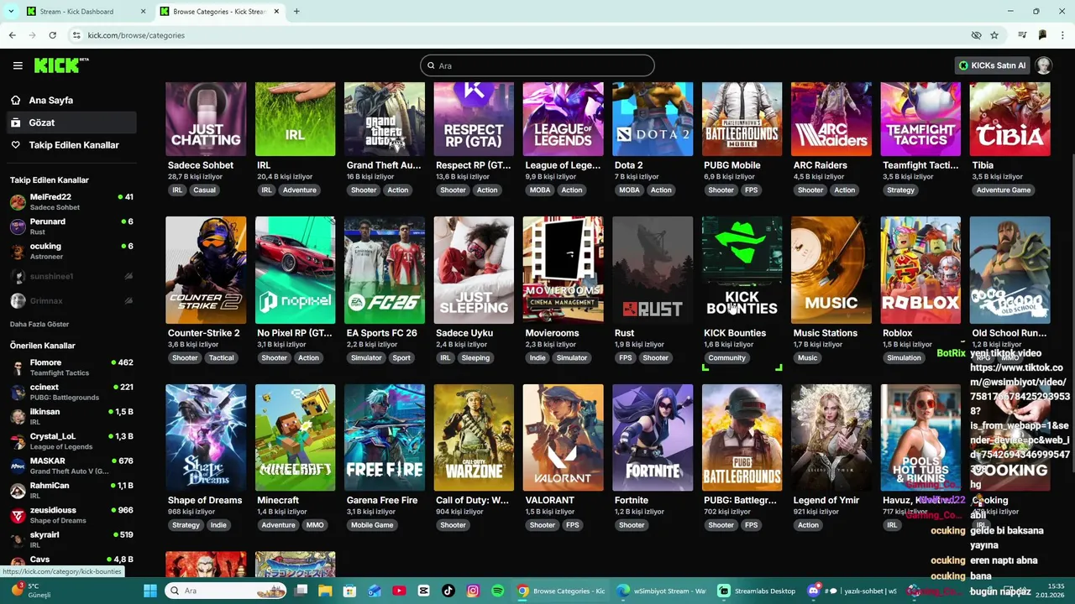Click the Music Stations title text

pos(826,333)
